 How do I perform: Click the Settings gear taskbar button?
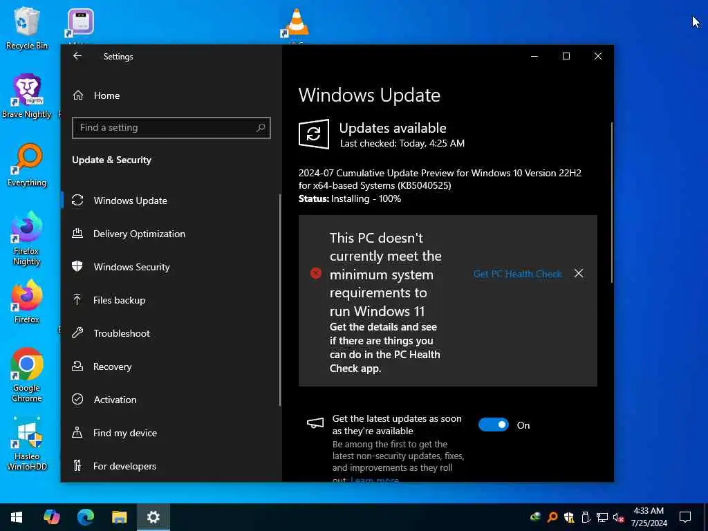tap(153, 517)
